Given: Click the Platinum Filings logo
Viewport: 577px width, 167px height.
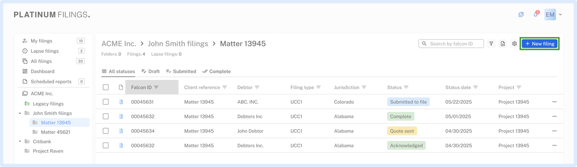Looking at the screenshot, I should (52, 15).
